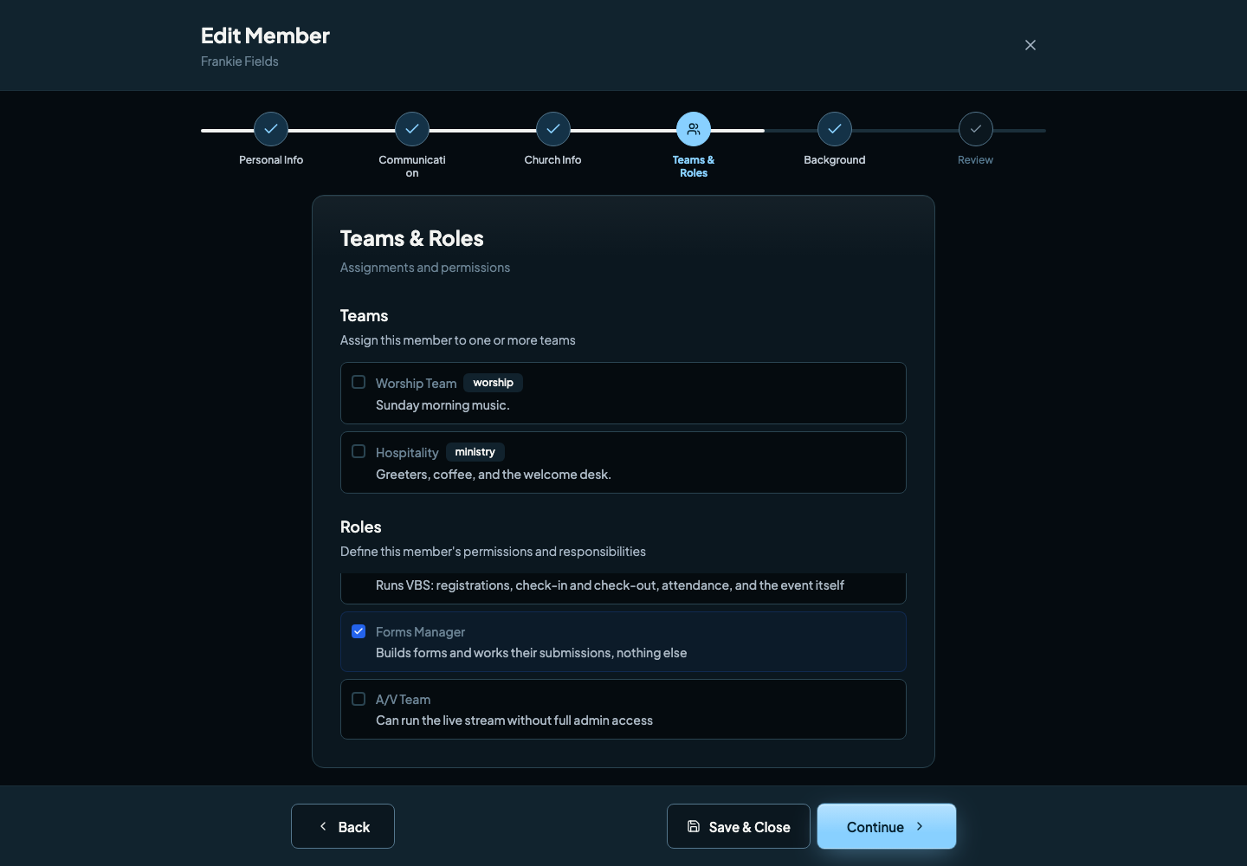Click the 'ministry' tag badge
The width and height of the screenshot is (1247, 866).
point(475,452)
